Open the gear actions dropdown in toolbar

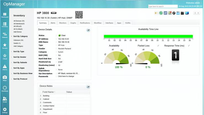click(x=156, y=13)
